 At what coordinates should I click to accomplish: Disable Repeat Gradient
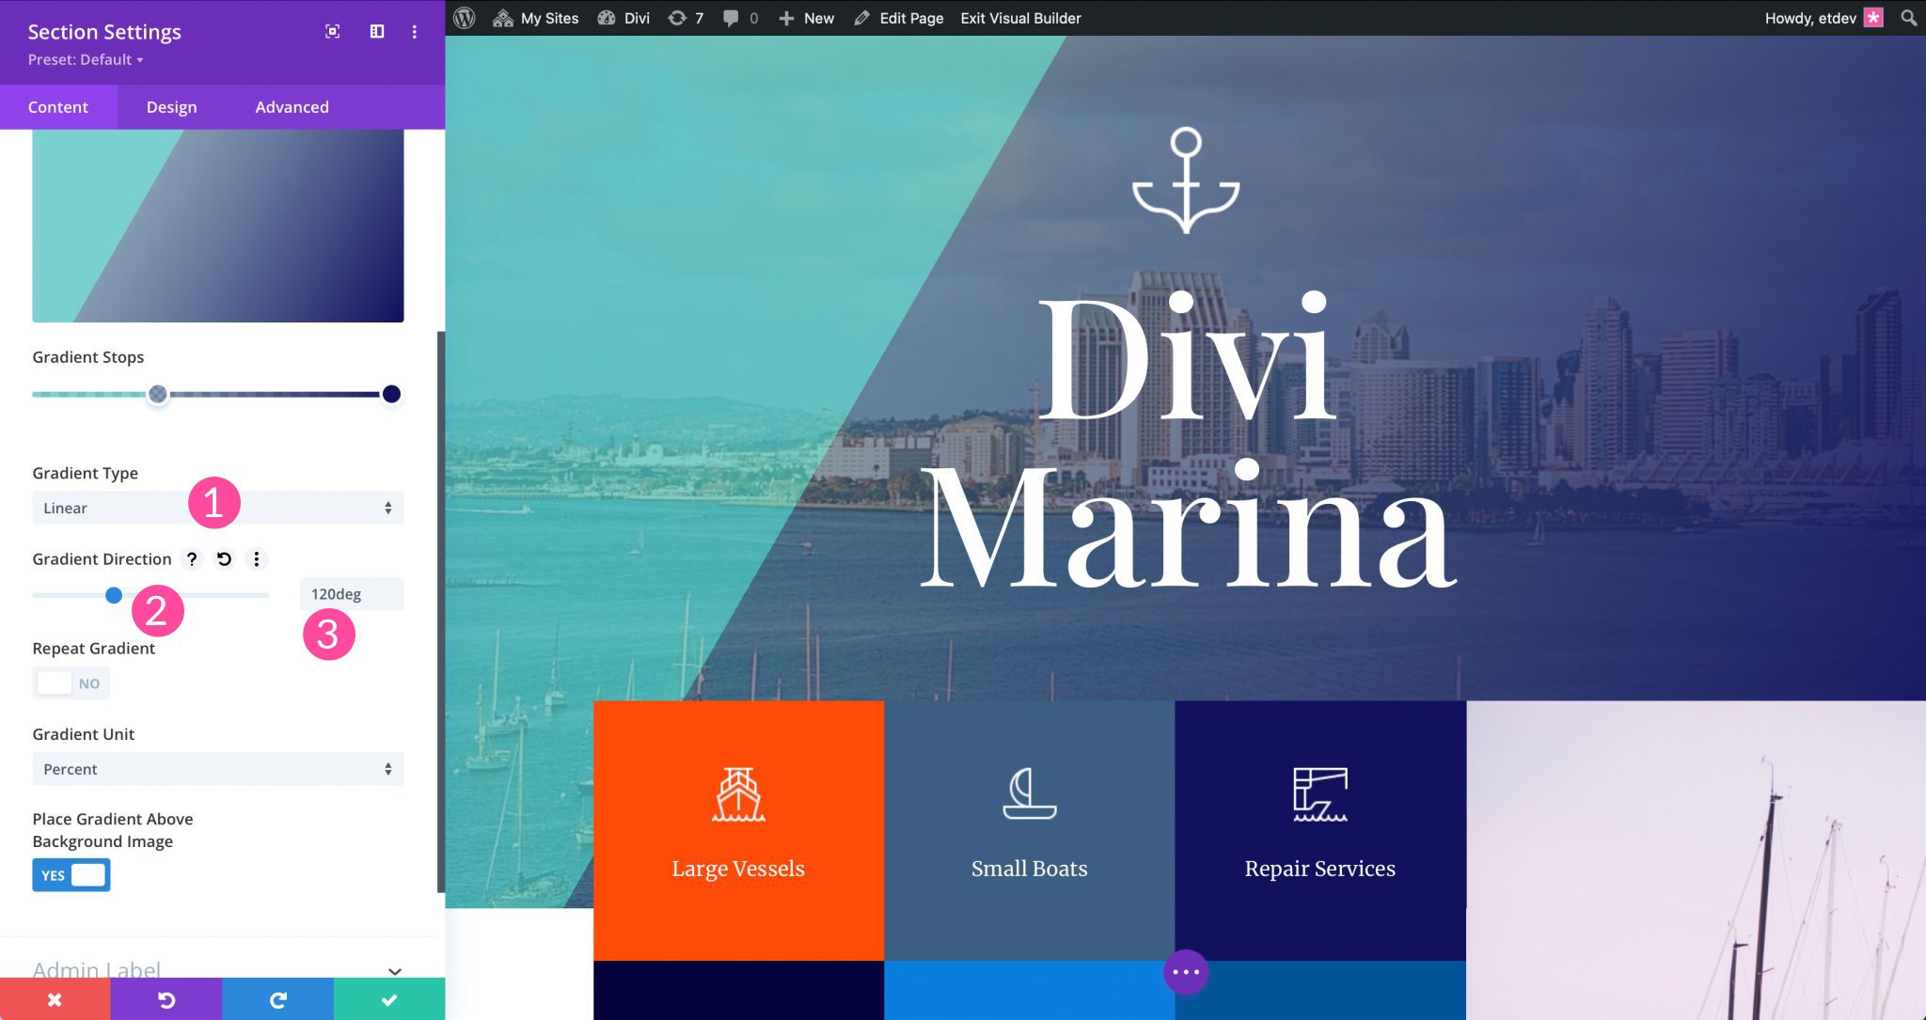71,683
